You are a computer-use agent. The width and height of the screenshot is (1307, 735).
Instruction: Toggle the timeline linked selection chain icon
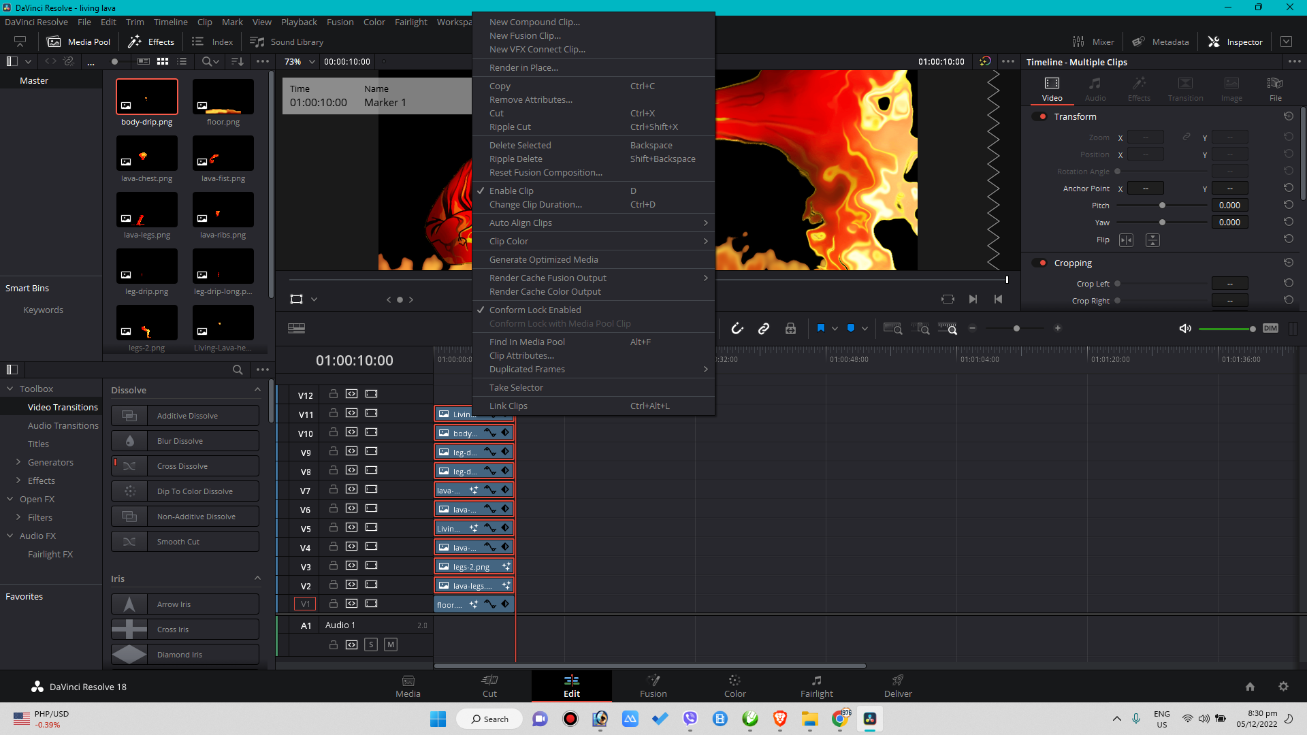[764, 329]
